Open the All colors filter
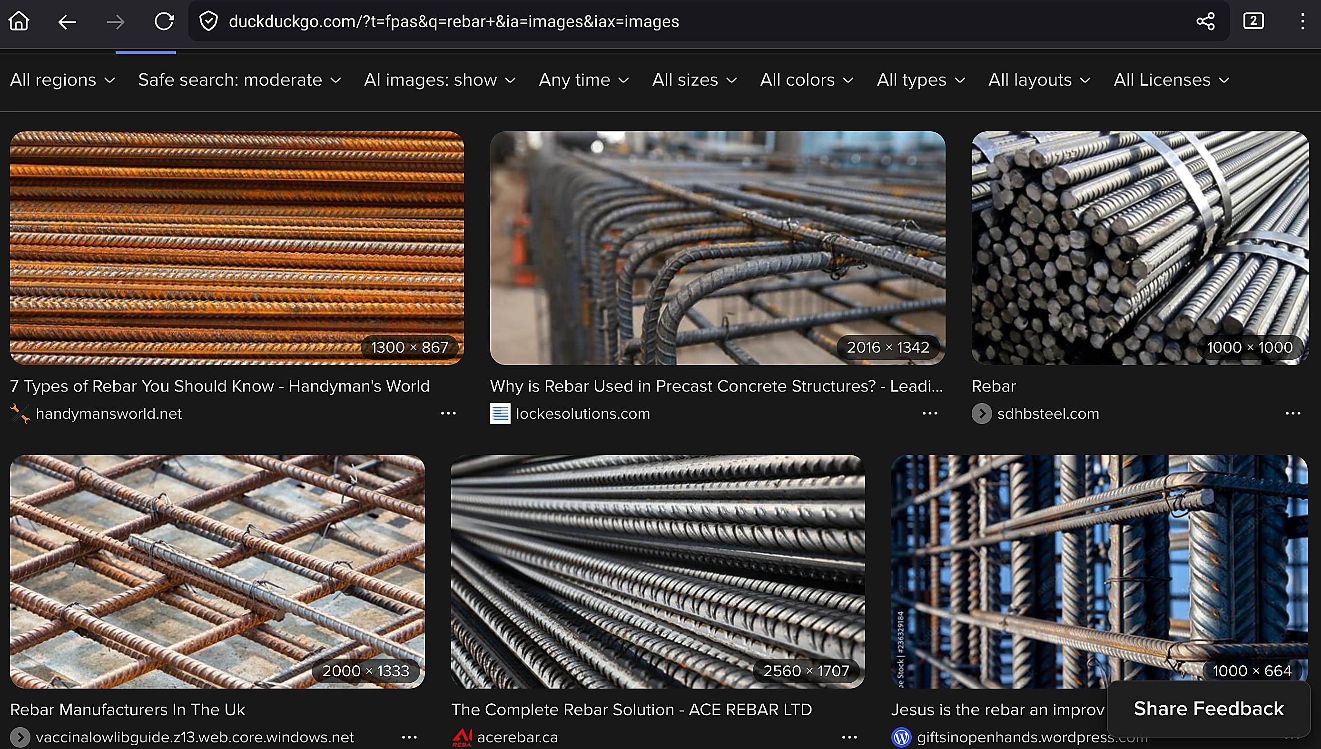Viewport: 1321px width, 749px height. pos(806,80)
